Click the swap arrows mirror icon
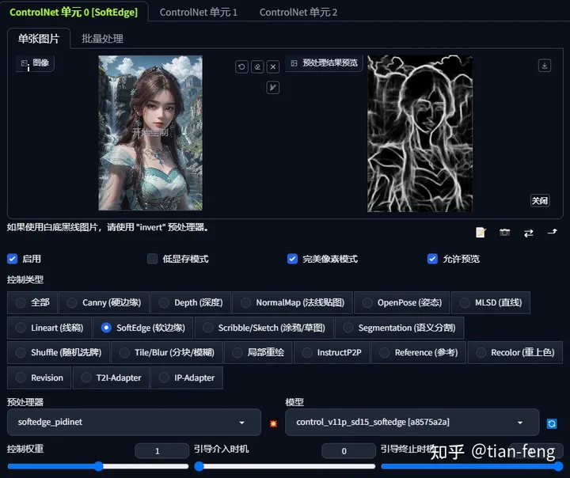The image size is (570, 478). coord(529,233)
